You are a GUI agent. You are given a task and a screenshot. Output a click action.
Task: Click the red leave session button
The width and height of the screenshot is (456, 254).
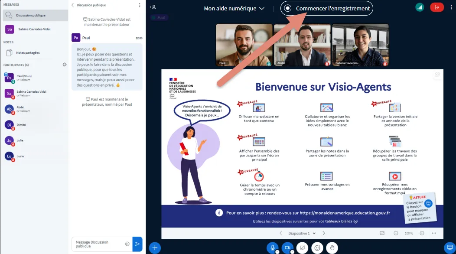436,7
